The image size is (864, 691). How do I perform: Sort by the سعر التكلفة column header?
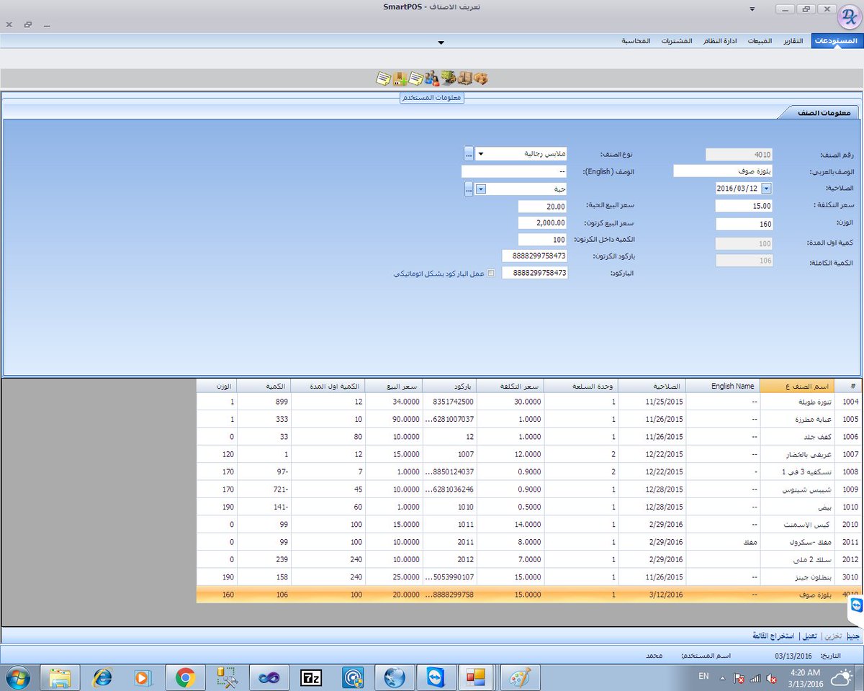point(510,386)
